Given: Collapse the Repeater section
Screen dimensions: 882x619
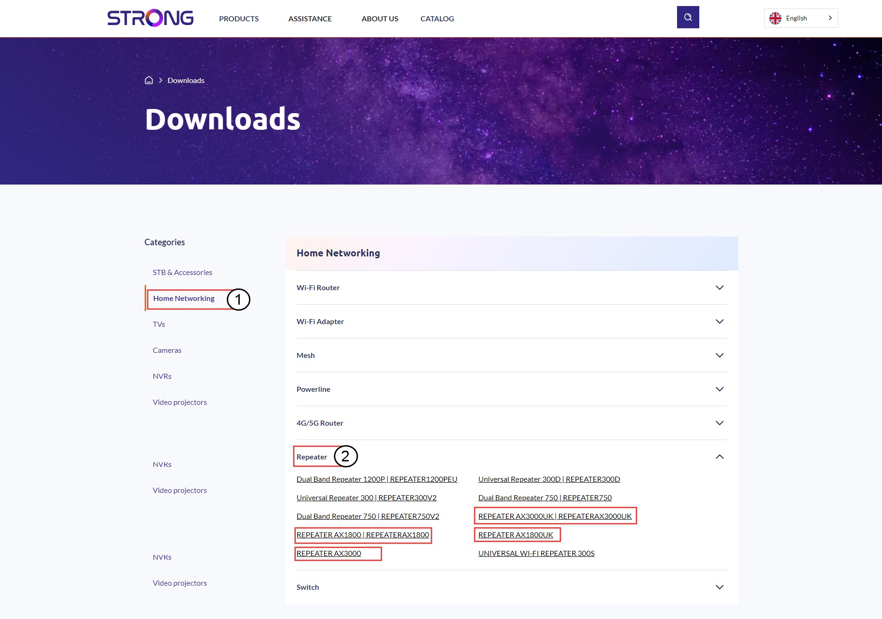Looking at the screenshot, I should pyautogui.click(x=511, y=457).
